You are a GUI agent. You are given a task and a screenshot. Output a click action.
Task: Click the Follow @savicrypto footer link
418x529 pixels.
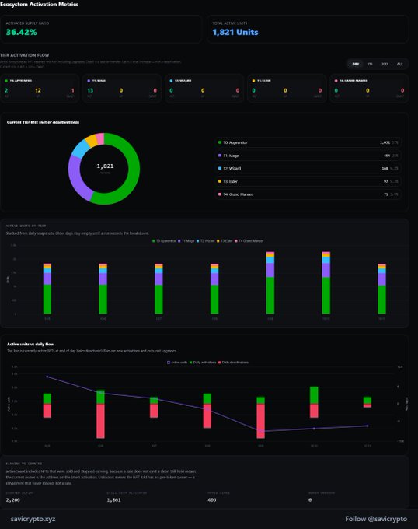point(376,519)
